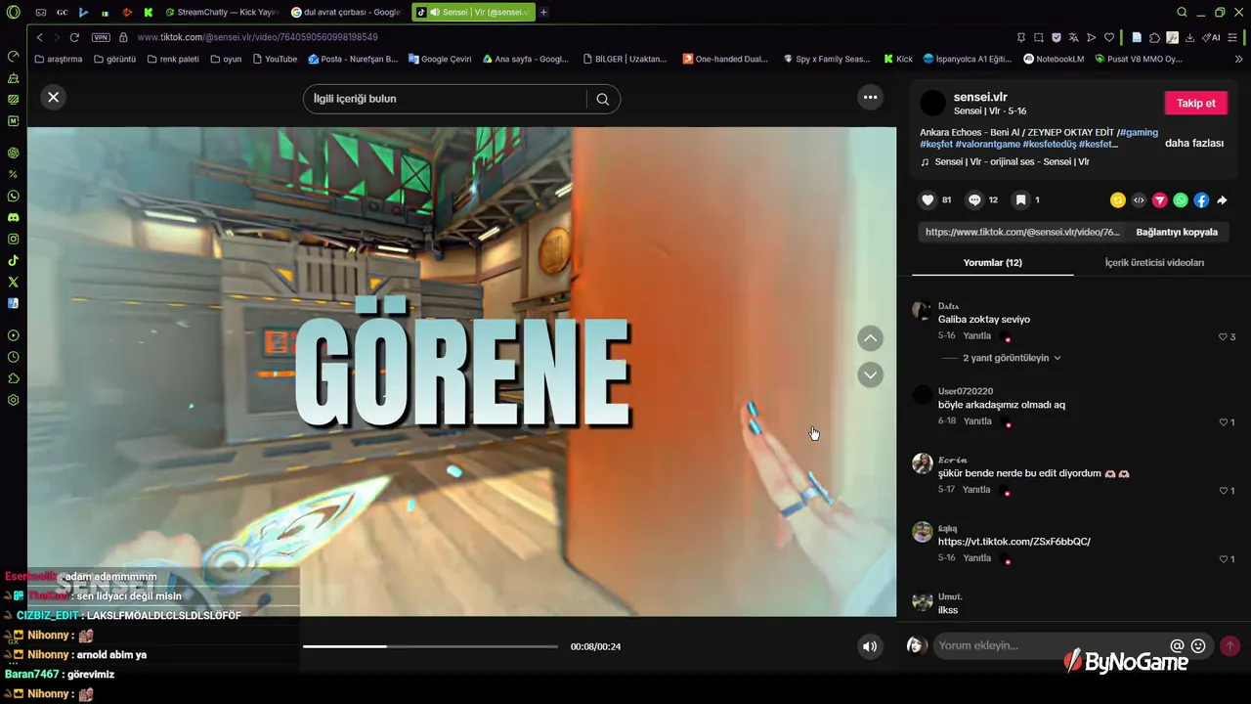Reload the page in the browser
Viewport: 1251px width, 704px height.
[x=74, y=37]
